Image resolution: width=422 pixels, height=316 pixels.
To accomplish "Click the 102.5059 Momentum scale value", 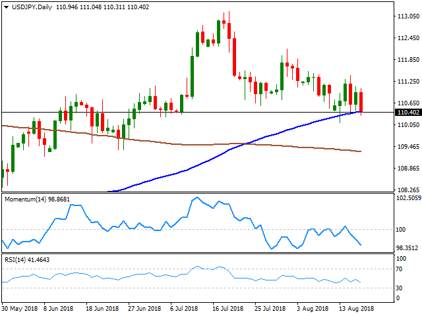I will click(409, 198).
